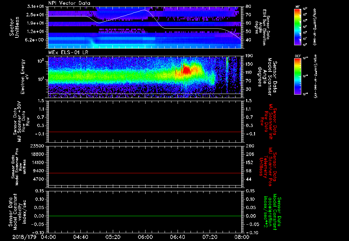Click the "06:40" time axis label
349x241 pixels.
pyautogui.click(x=177, y=237)
